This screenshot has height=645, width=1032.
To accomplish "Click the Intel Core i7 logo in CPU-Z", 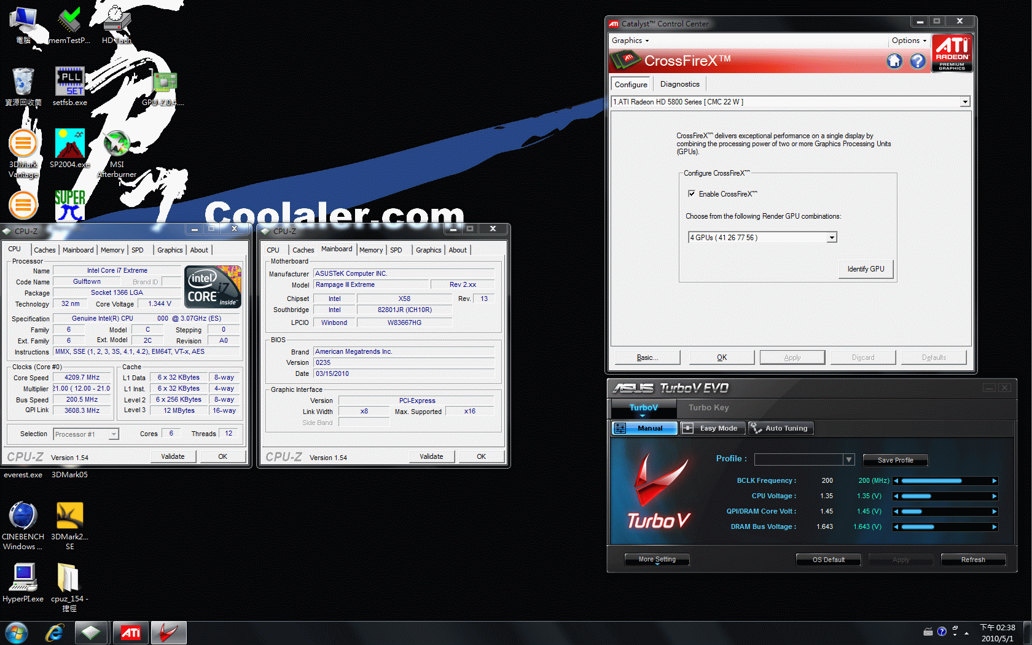I will pos(213,287).
